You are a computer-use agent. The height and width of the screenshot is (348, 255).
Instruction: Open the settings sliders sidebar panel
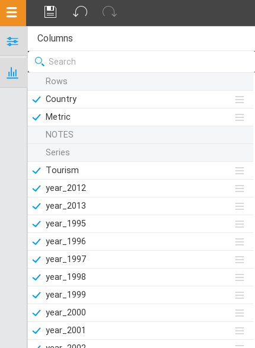pyautogui.click(x=12, y=41)
